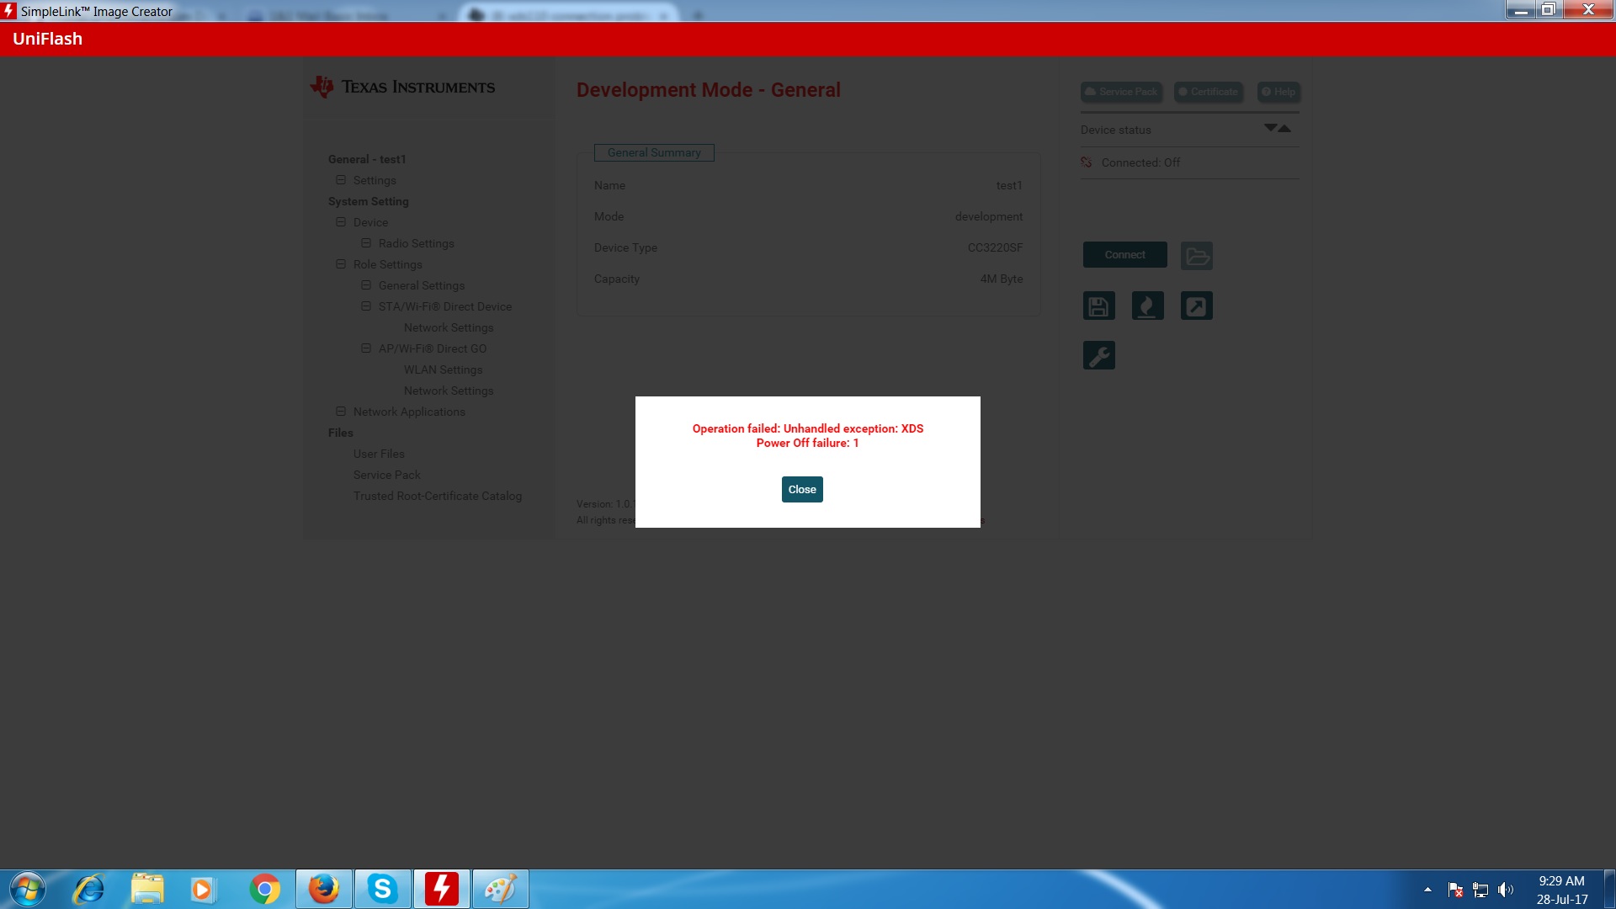Viewport: 1616px width, 909px height.
Task: Click the export arrow icon
Action: [x=1196, y=306]
